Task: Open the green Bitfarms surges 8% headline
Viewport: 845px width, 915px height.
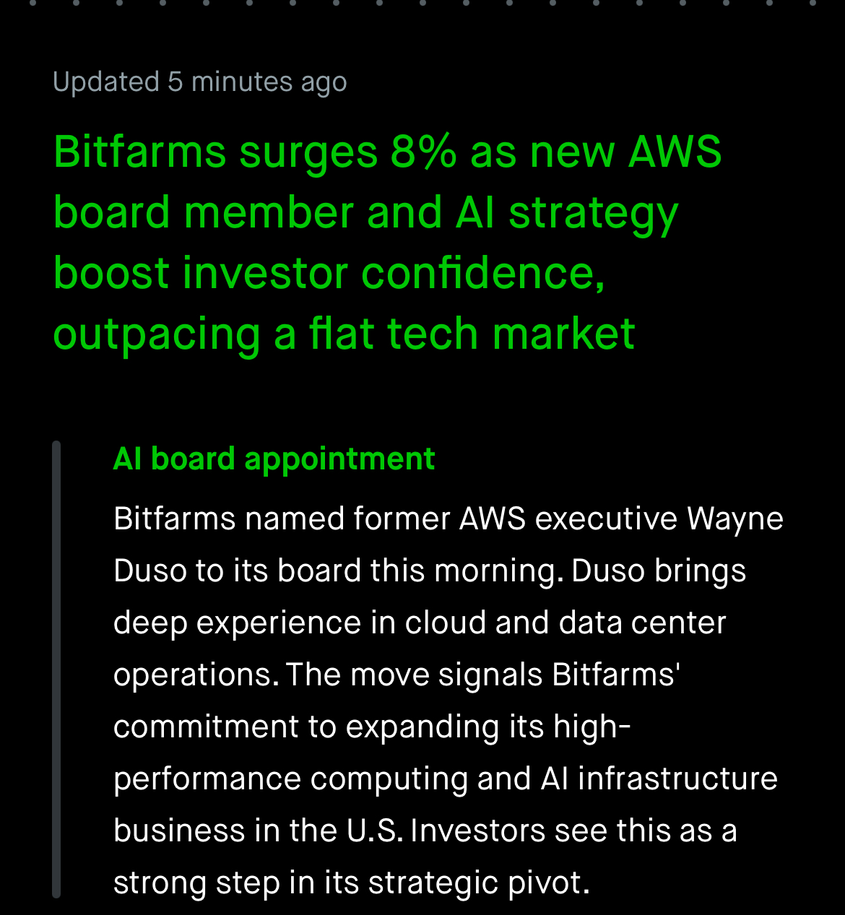Action: 388,243
